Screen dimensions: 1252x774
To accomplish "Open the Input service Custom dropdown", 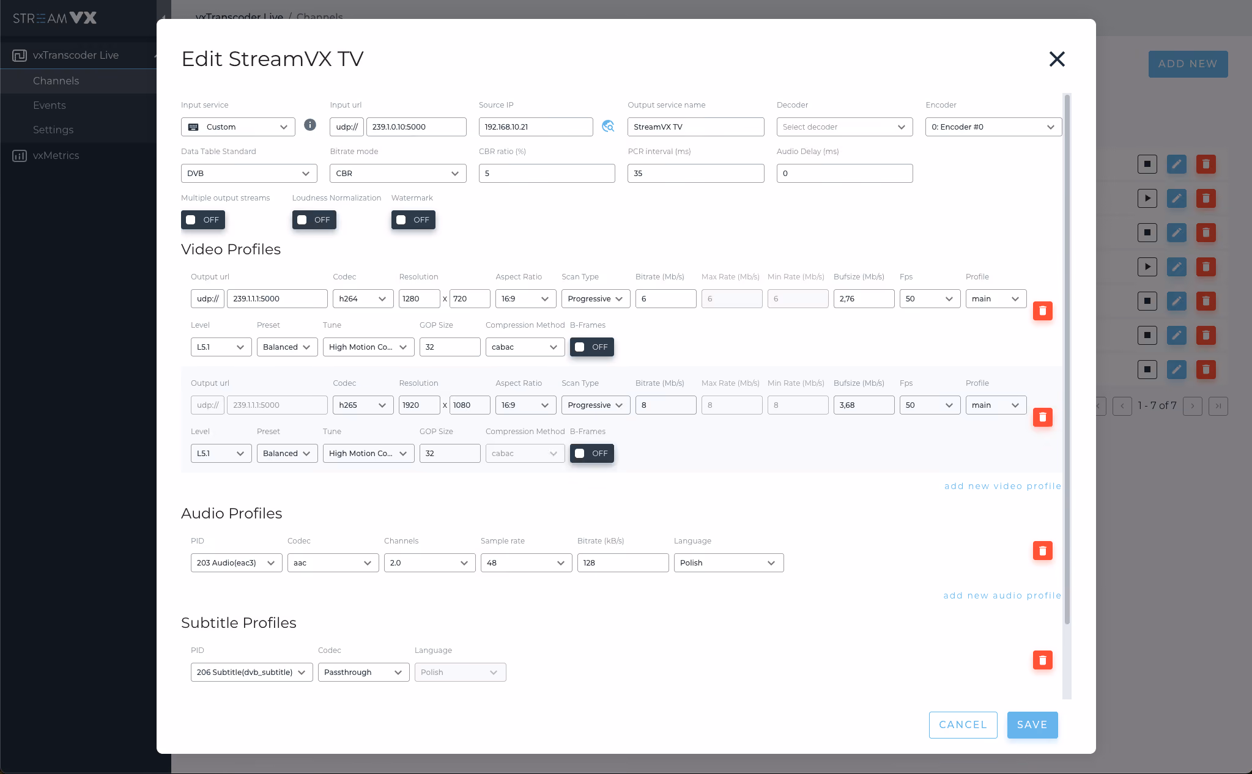I will [238, 127].
